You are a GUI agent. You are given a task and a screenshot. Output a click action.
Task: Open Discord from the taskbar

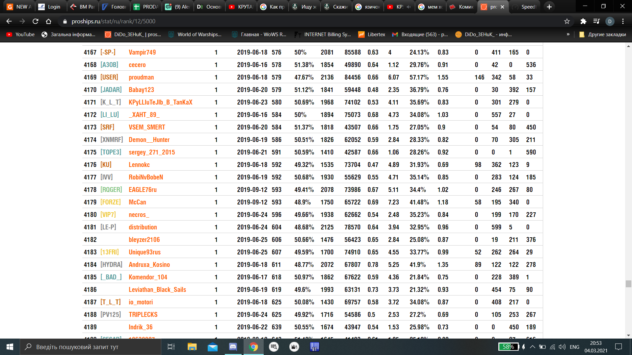point(233,347)
